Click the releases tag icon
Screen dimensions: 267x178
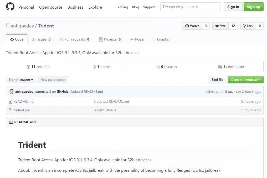[x=158, y=67]
